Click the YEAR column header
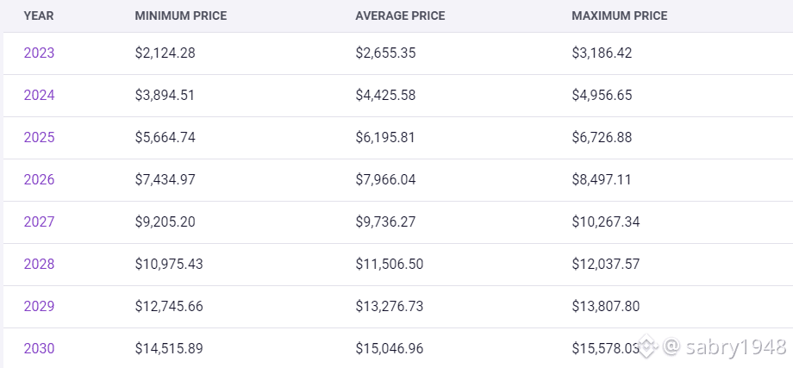The height and width of the screenshot is (368, 793). tap(38, 16)
